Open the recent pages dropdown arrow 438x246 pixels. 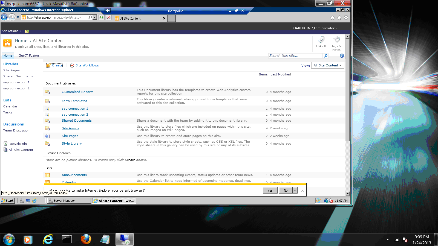(18, 17)
